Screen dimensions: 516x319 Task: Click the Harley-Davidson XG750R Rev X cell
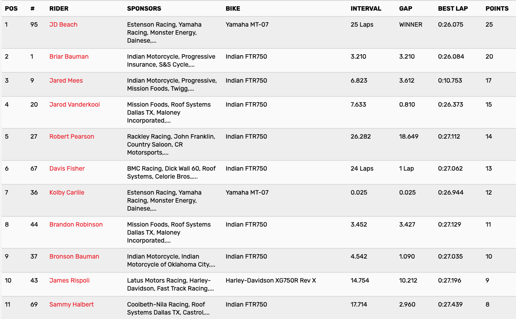tap(270, 280)
